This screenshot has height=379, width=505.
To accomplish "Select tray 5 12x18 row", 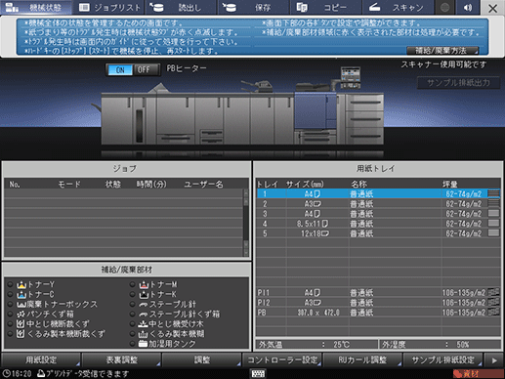I will (379, 233).
